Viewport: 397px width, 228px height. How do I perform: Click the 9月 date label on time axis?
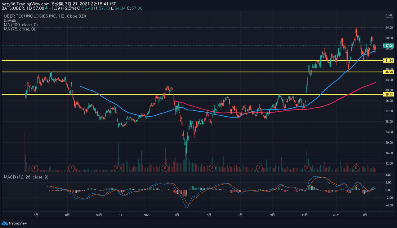[273, 215]
